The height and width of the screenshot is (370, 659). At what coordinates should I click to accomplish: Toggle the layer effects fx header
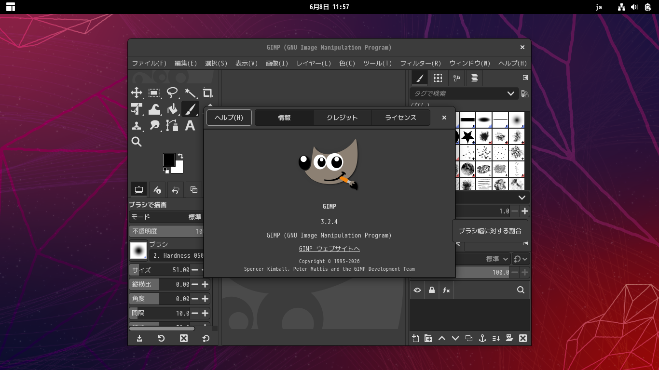coord(446,290)
